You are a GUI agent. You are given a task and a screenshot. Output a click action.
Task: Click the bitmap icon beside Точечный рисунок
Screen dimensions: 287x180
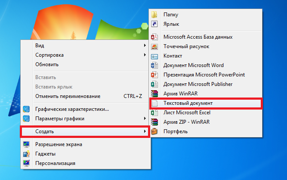pos(154,46)
